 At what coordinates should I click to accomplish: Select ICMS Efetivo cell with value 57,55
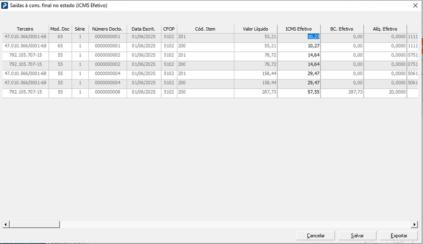(x=299, y=92)
